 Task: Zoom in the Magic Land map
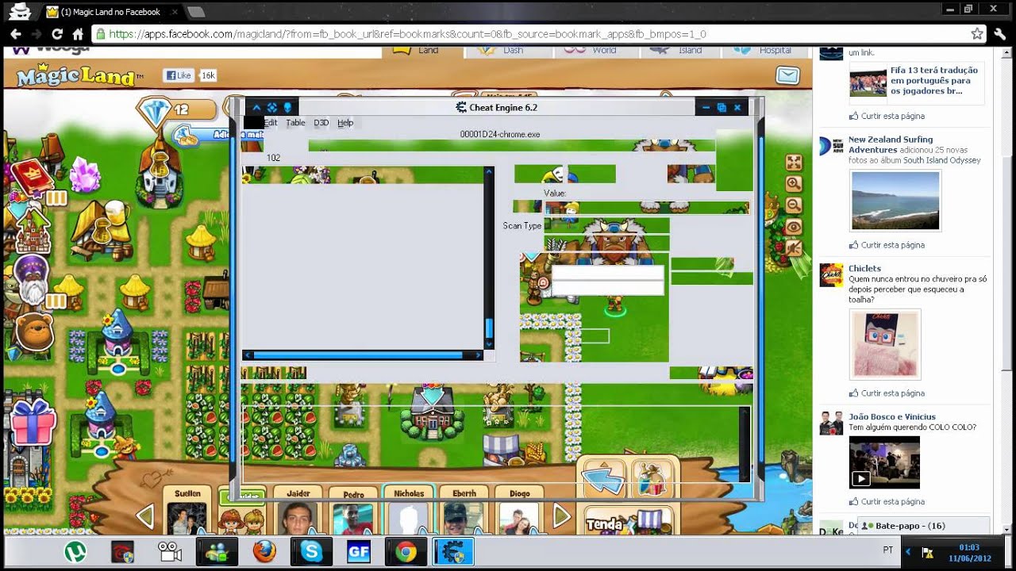point(793,184)
